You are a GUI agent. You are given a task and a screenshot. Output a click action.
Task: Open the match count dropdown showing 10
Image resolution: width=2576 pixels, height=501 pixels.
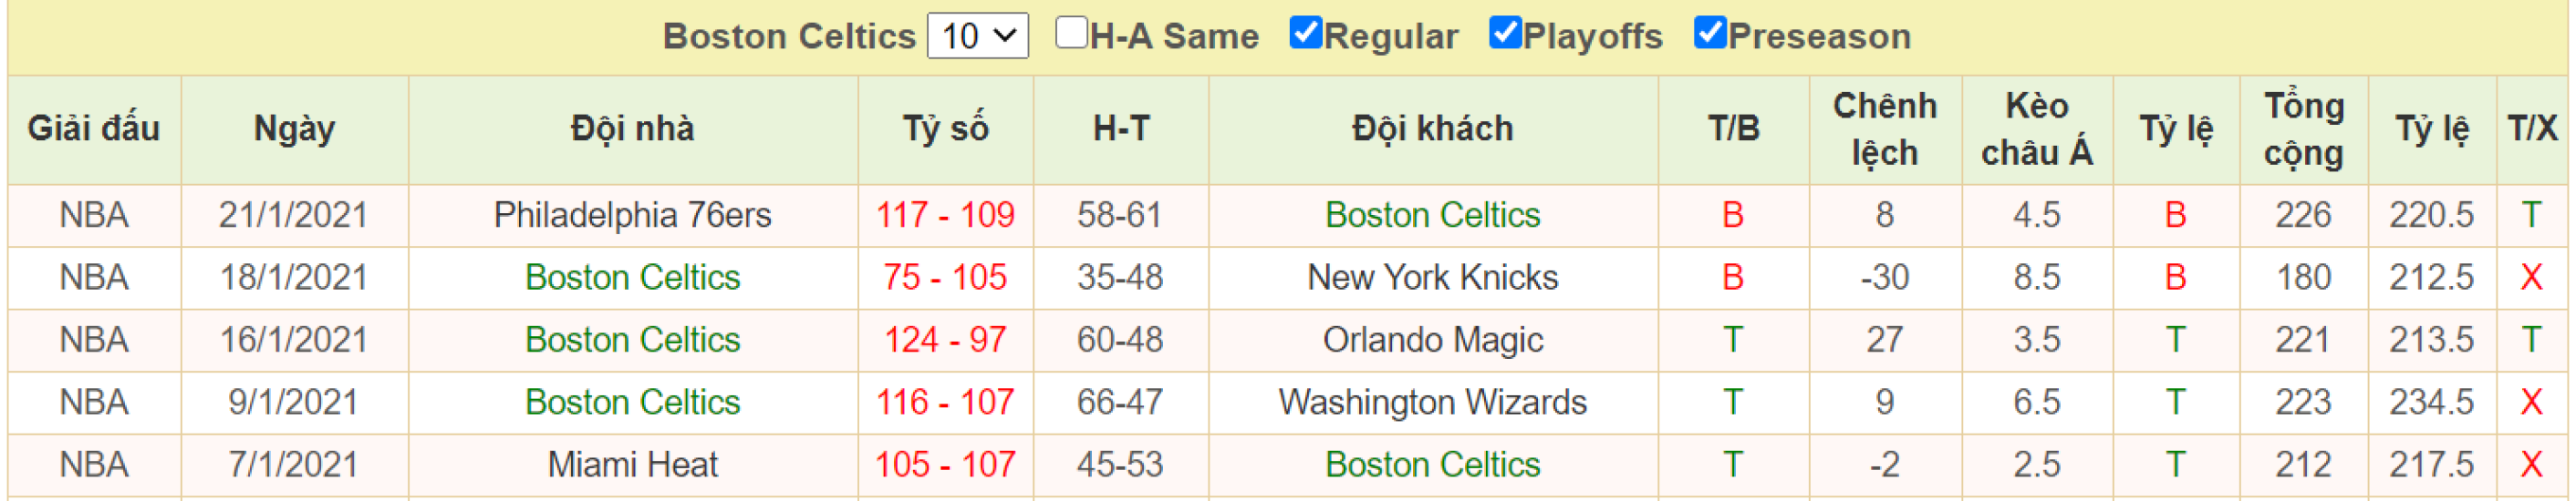coord(977,36)
